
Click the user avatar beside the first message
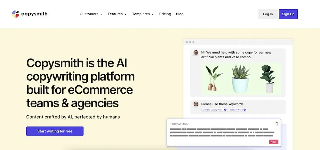[196, 53]
